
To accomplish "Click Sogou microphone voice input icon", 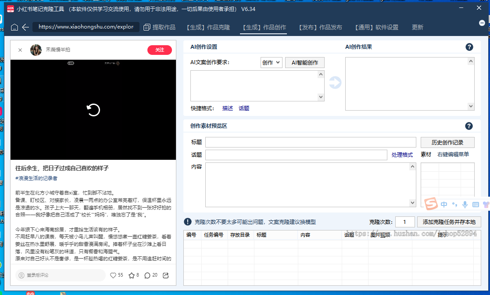I will click(x=465, y=205).
